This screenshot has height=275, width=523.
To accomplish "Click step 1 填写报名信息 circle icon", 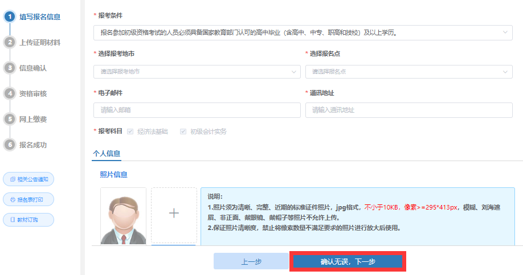I will pyautogui.click(x=9, y=17).
